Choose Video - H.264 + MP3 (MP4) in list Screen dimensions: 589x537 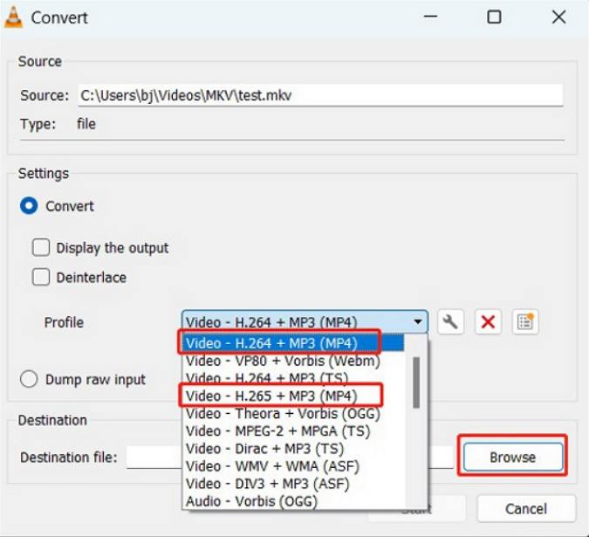[x=294, y=343]
